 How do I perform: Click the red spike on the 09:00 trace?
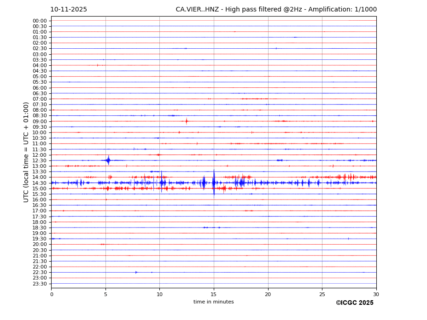click(187, 121)
